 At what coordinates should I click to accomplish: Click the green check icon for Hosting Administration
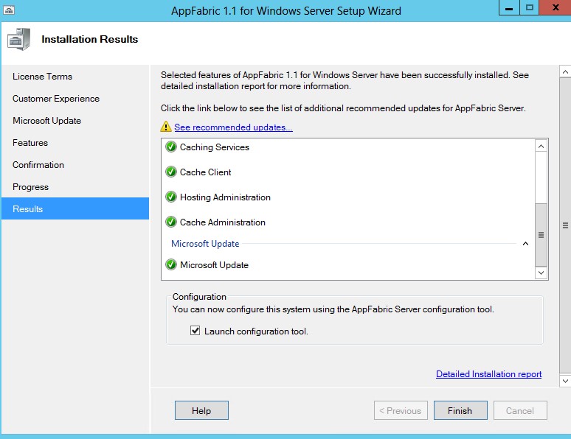pyautogui.click(x=171, y=197)
